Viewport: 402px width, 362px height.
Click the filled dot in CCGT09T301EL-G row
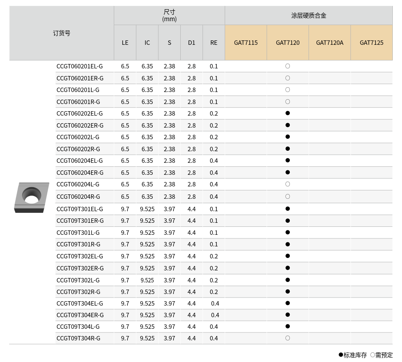(x=287, y=209)
